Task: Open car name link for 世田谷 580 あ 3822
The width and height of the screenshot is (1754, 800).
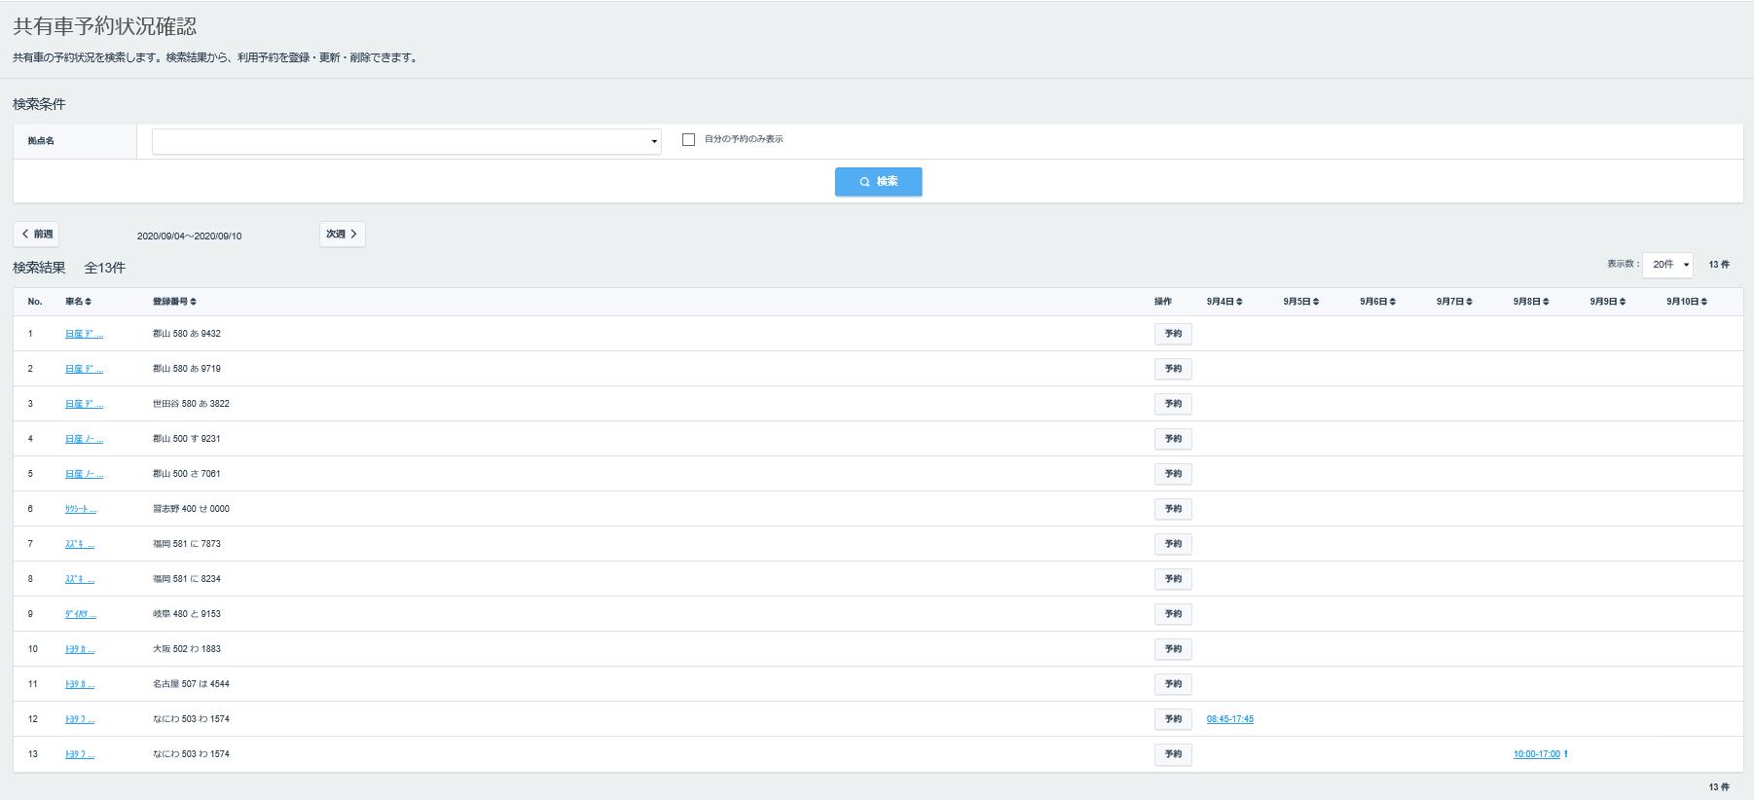Action: tap(84, 404)
